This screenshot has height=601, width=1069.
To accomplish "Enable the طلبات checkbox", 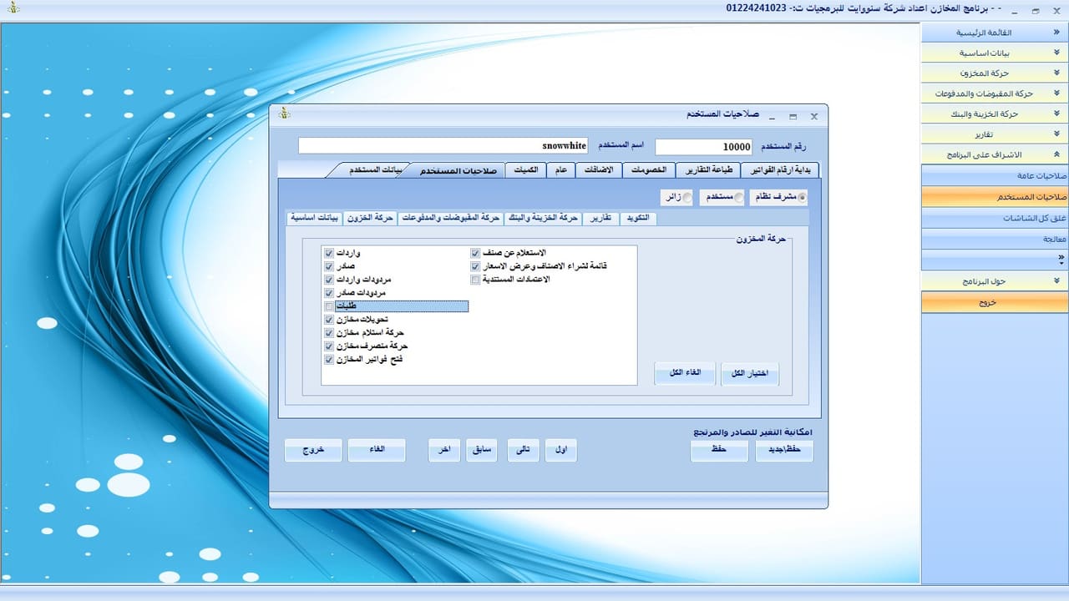I will [x=328, y=306].
